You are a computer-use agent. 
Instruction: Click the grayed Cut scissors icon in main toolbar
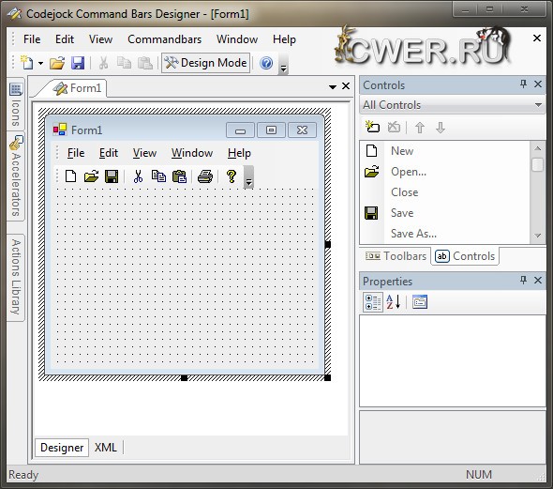pos(103,63)
